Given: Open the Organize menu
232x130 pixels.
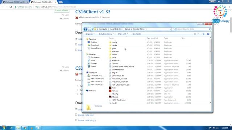Looking at the screenshot, I should [x=90, y=34].
